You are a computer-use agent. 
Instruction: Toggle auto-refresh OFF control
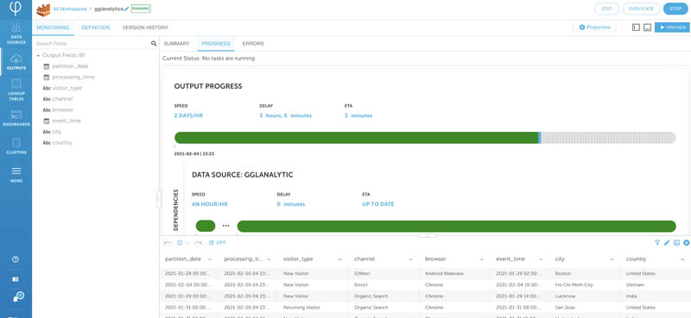click(218, 243)
